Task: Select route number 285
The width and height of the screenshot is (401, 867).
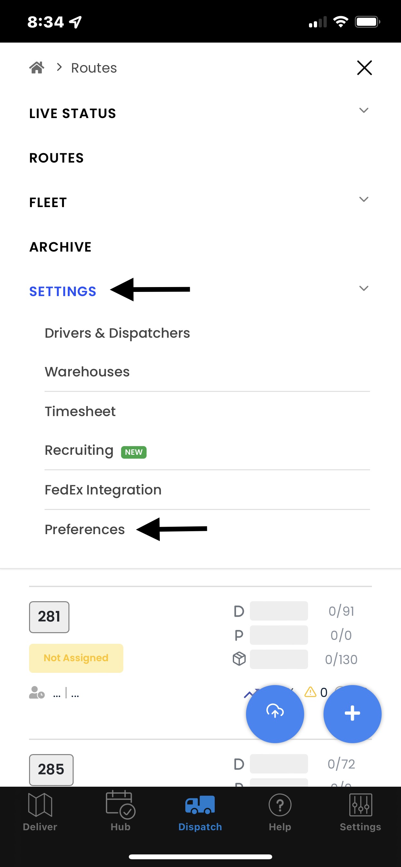Action: click(x=51, y=769)
